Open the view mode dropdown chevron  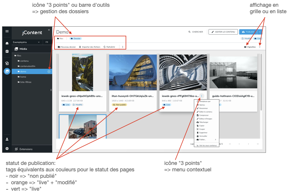pyautogui.click(x=259, y=47)
